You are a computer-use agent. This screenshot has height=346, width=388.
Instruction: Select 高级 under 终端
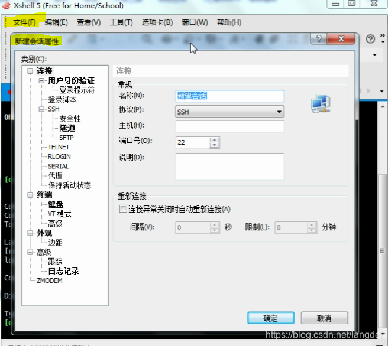55,223
